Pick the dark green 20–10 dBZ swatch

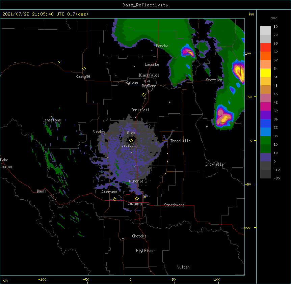(x=265, y=149)
